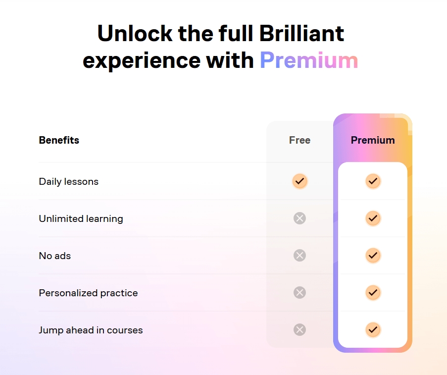Click the Unlimited learning checkmark in Premium column

coord(373,218)
